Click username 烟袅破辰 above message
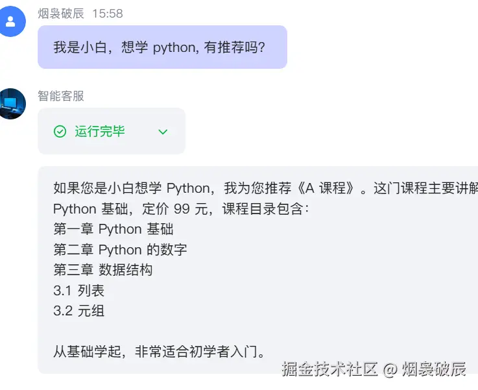This screenshot has height=390, width=478. coord(61,13)
